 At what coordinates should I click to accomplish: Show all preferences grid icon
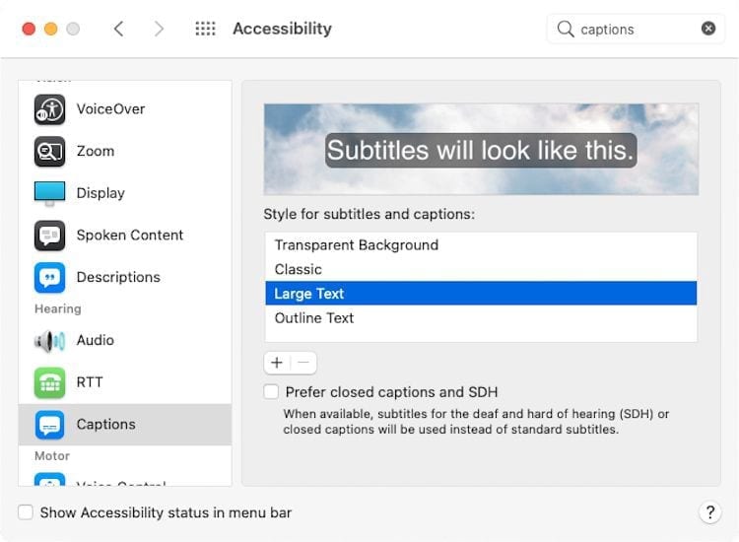205,29
